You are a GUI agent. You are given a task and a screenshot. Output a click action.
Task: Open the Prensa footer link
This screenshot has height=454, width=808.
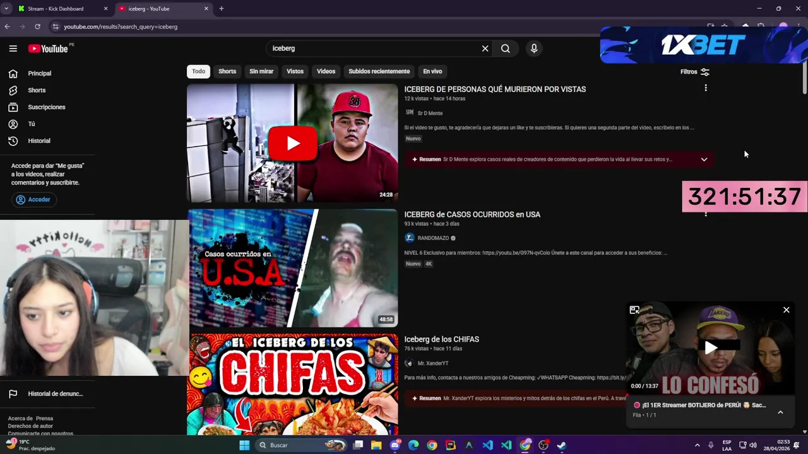pos(44,419)
